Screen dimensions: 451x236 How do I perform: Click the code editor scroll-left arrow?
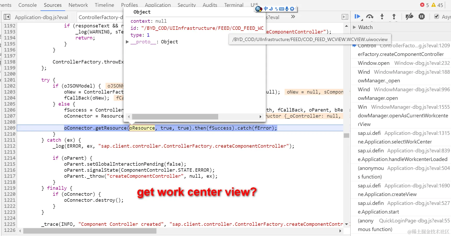pos(20,231)
